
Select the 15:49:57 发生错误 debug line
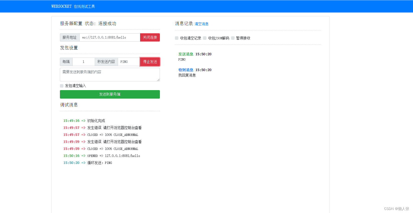[102, 128]
